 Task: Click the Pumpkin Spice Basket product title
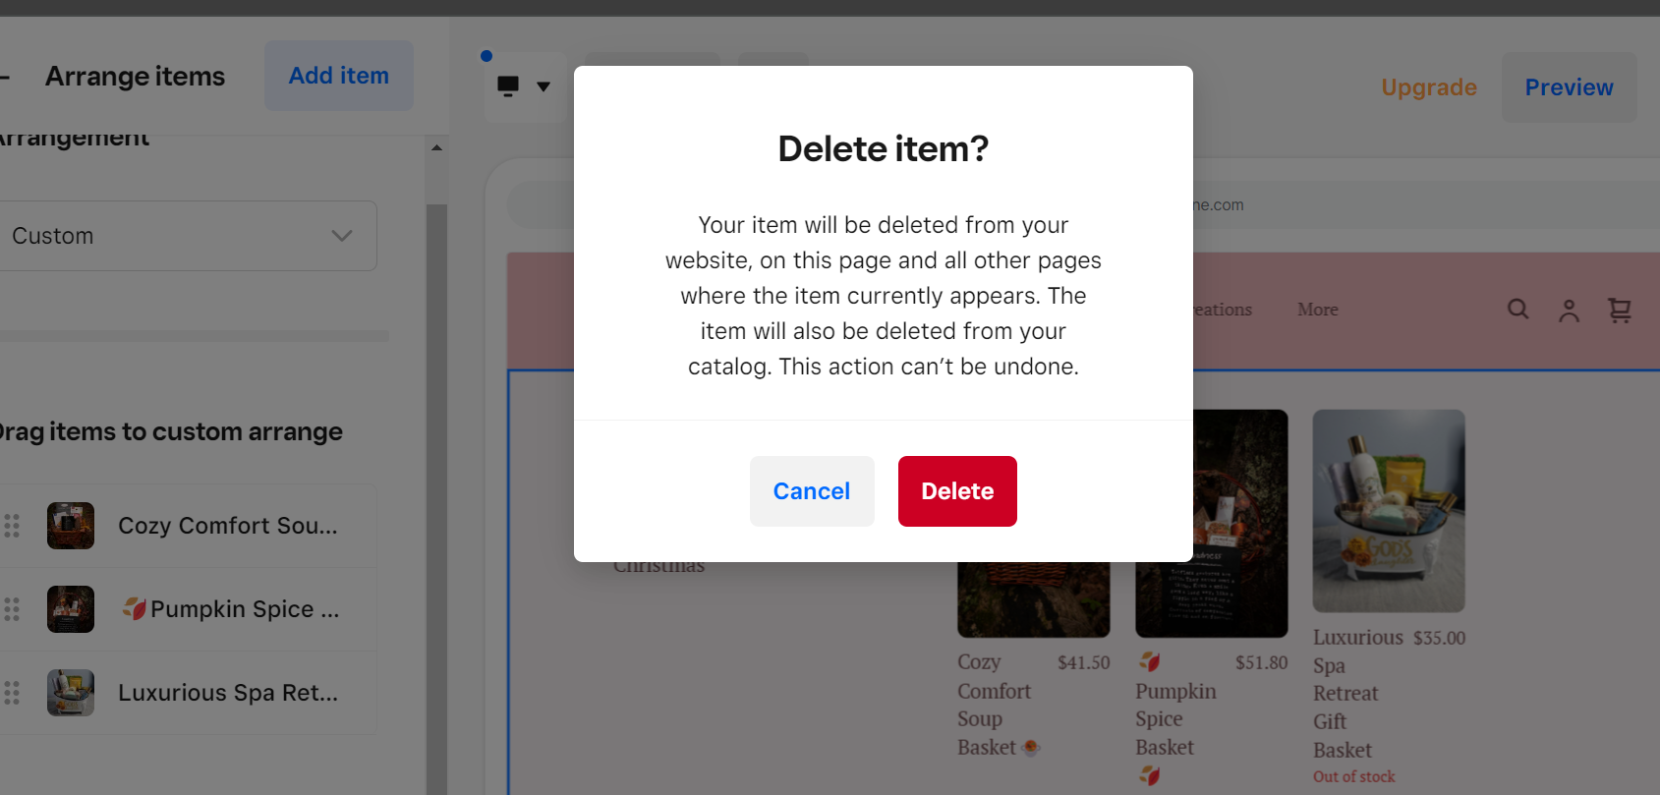(x=1174, y=718)
